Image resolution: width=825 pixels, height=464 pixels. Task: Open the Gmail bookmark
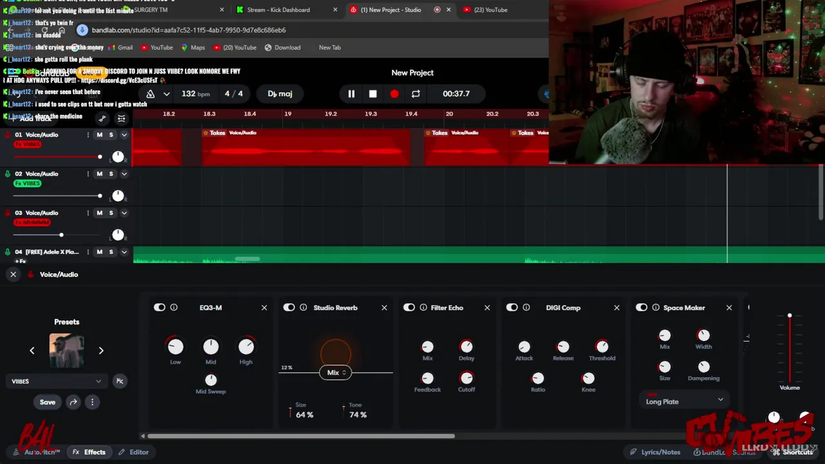(x=119, y=48)
